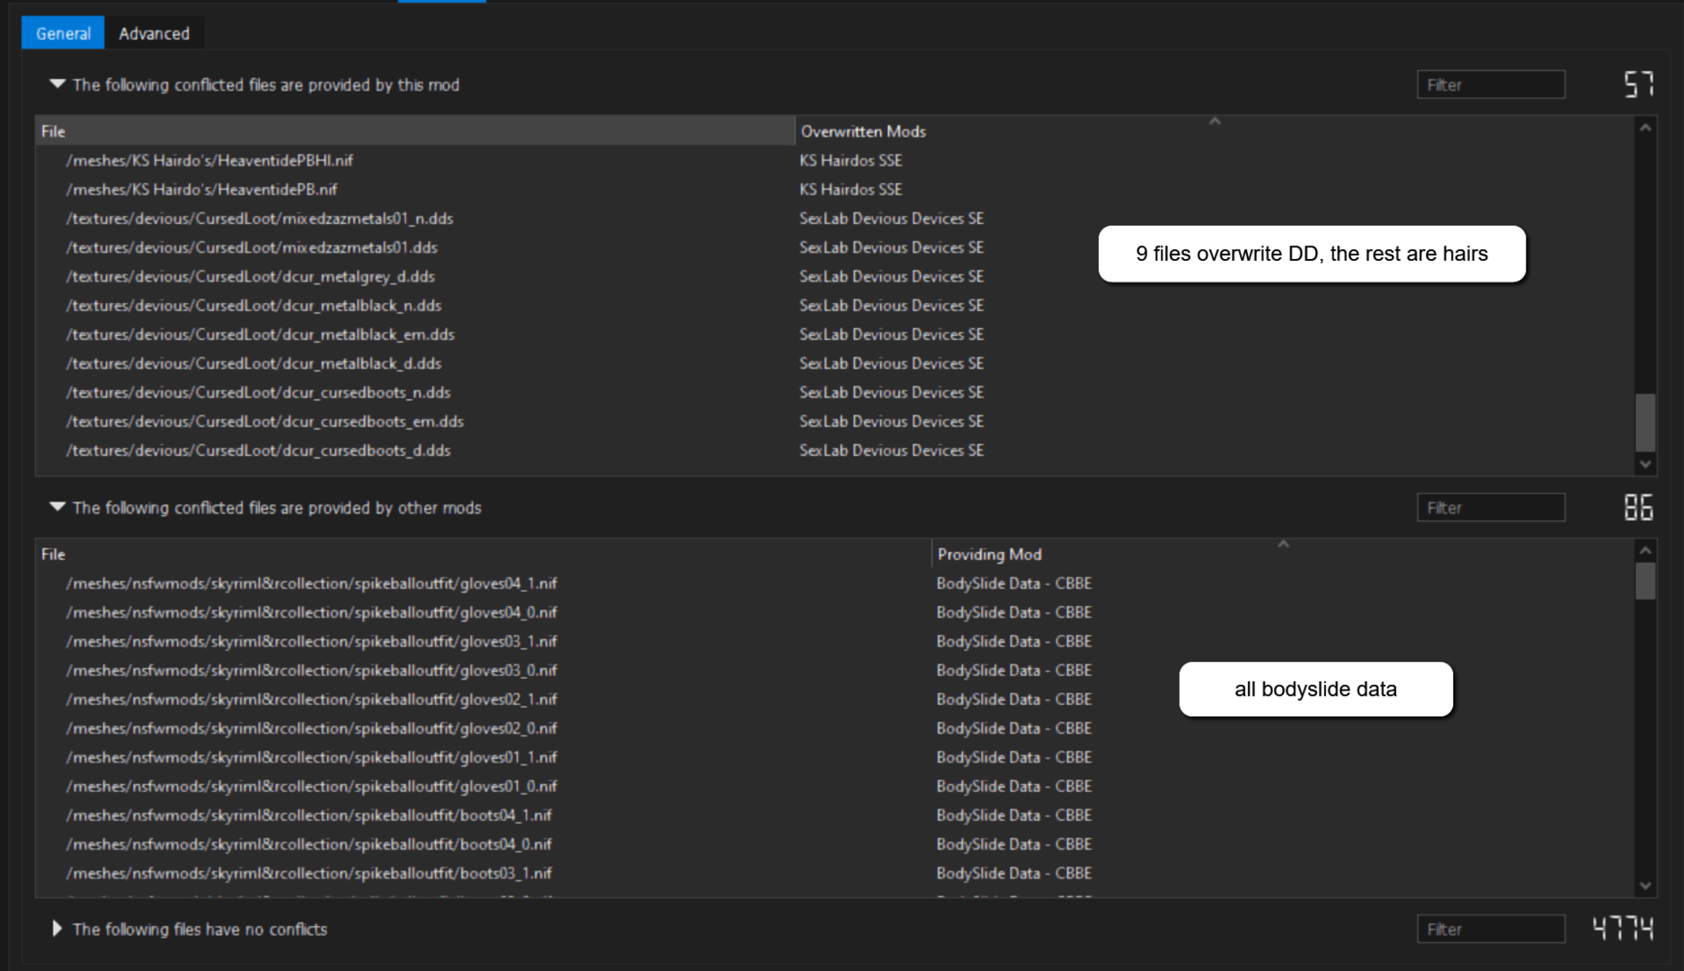
Task: Select dcur_cursedboots_n.dds file row
Action: click(834, 392)
